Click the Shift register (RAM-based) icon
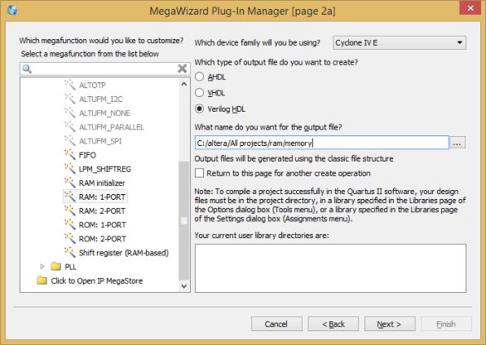486x345 pixels. pos(70,252)
